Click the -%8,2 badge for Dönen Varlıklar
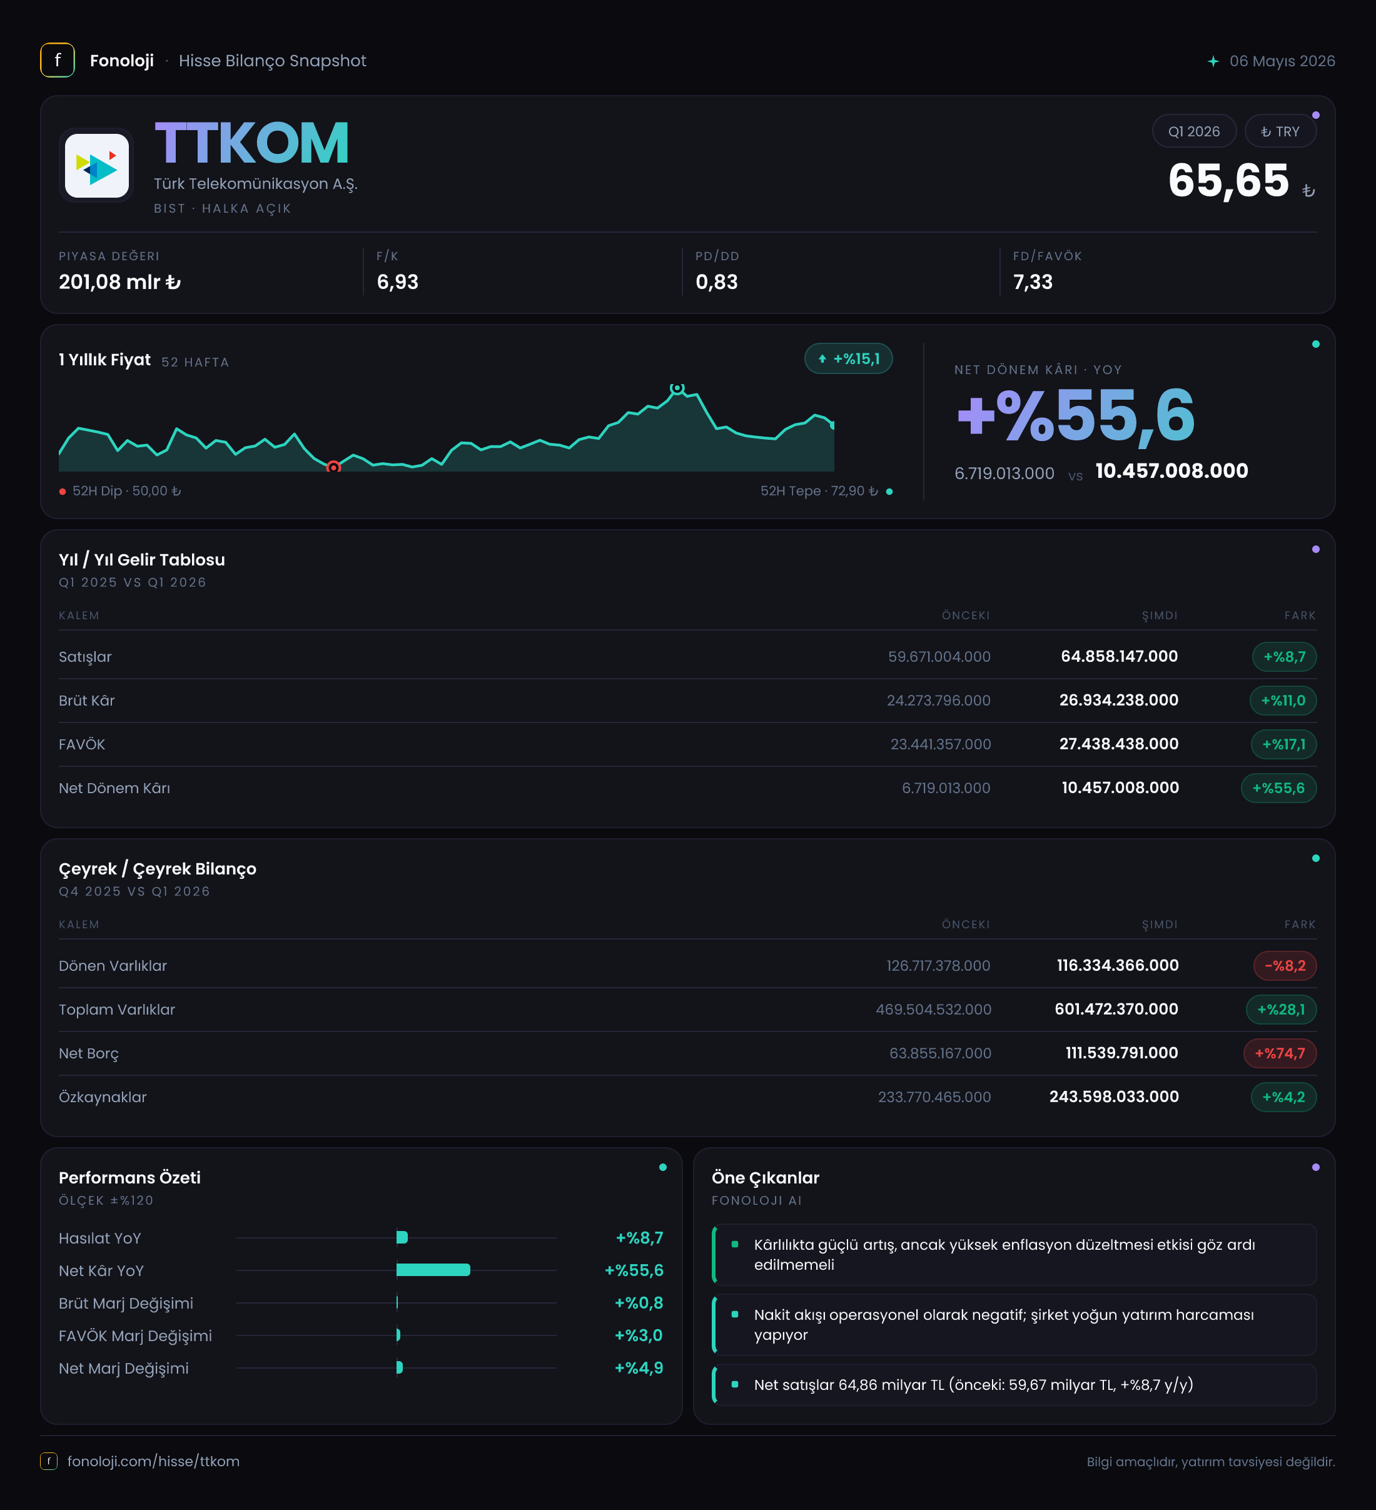This screenshot has width=1376, height=1510. (x=1285, y=965)
